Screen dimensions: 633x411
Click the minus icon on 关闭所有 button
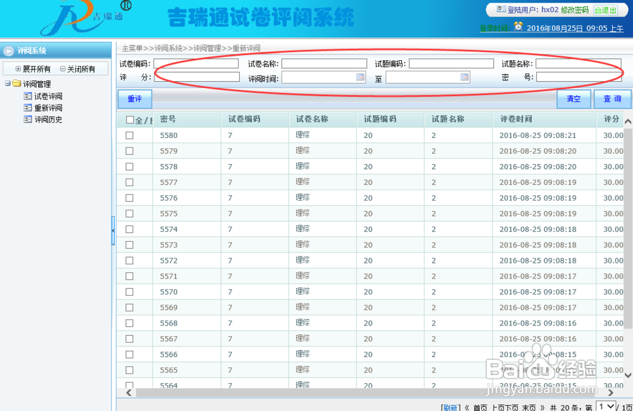tap(62, 68)
